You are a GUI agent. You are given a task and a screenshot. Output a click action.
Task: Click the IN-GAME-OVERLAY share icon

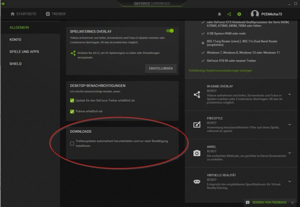click(197, 95)
